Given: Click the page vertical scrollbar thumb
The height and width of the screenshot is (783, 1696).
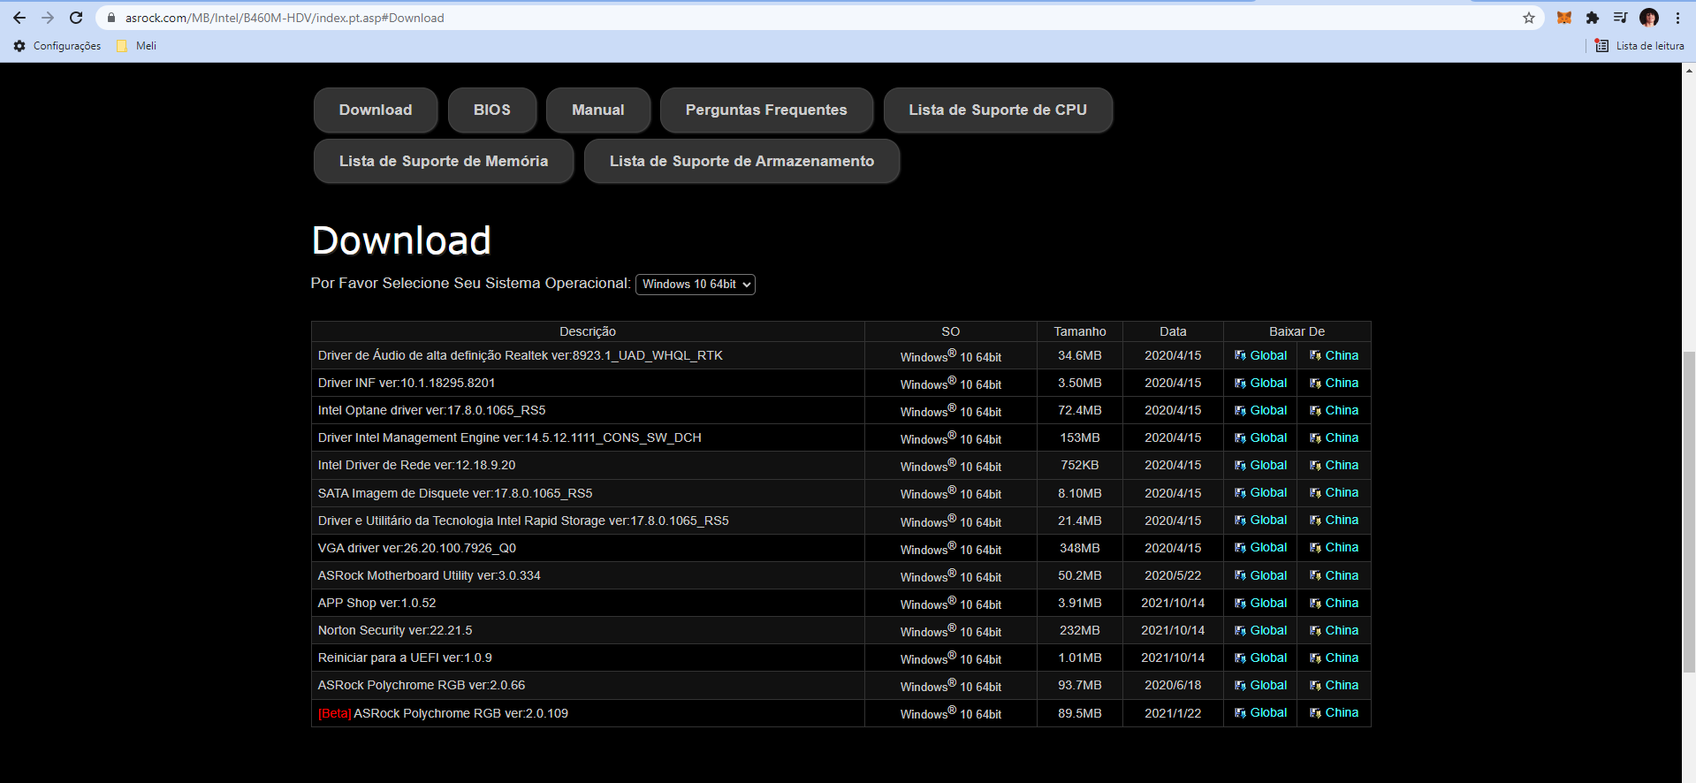Looking at the screenshot, I should (1689, 511).
